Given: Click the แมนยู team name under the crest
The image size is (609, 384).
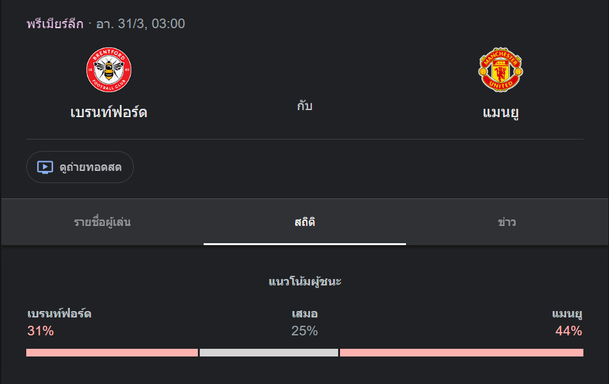Looking at the screenshot, I should [x=501, y=113].
